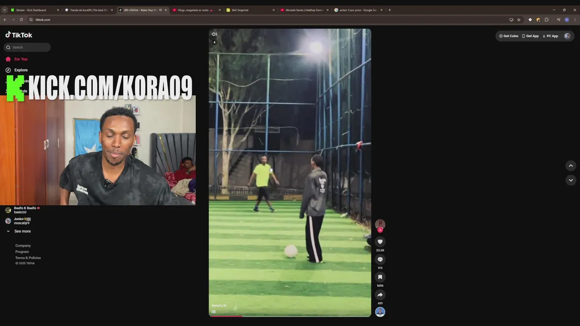
Task: Switch to the Stream - Kick Dashboard tab
Action: [34, 10]
